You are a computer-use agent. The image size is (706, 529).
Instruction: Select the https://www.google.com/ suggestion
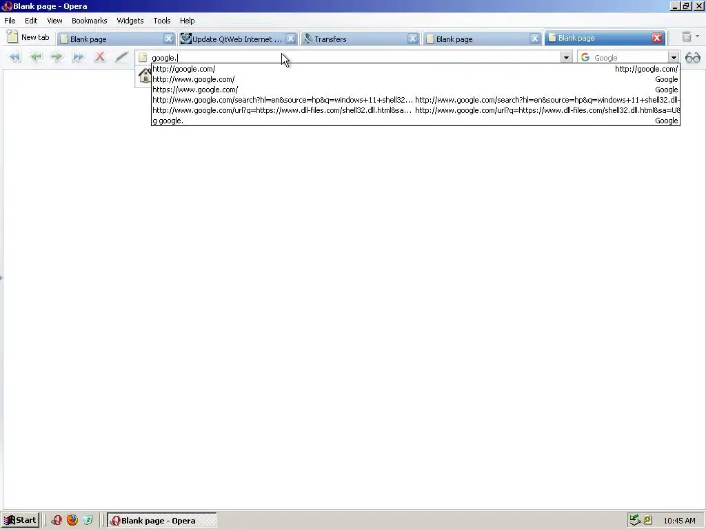[415, 90]
